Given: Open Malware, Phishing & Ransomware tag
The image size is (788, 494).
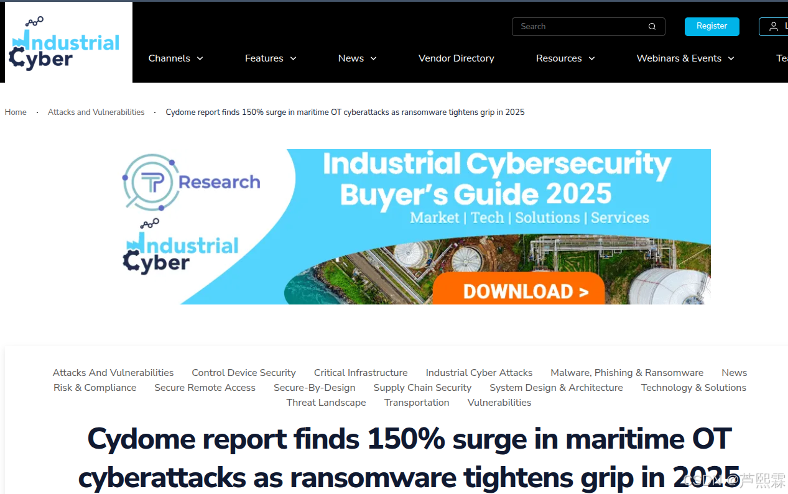Looking at the screenshot, I should coord(627,373).
